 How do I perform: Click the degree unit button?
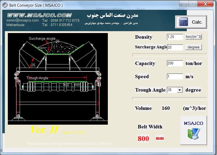[x=194, y=47]
